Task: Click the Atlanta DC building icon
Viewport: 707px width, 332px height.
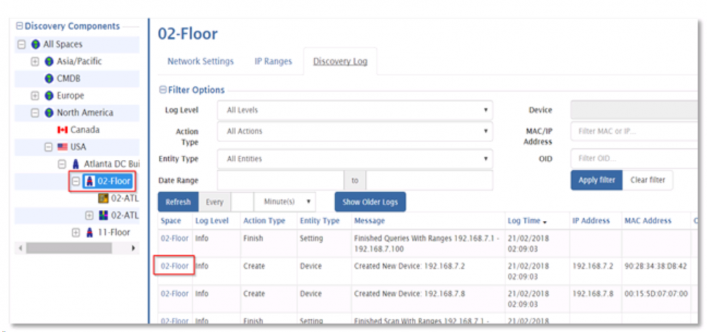Action: tap(76, 165)
